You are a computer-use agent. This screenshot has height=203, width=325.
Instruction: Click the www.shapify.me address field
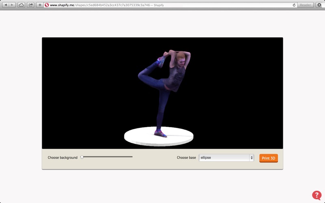(170, 5)
